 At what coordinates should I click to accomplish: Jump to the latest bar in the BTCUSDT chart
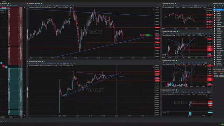coord(205,9)
